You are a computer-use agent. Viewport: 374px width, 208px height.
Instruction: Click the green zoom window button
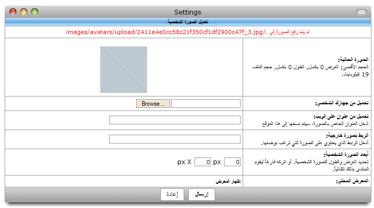coord(35,12)
